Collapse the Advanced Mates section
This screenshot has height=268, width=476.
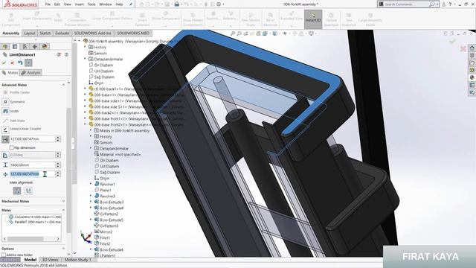point(63,85)
